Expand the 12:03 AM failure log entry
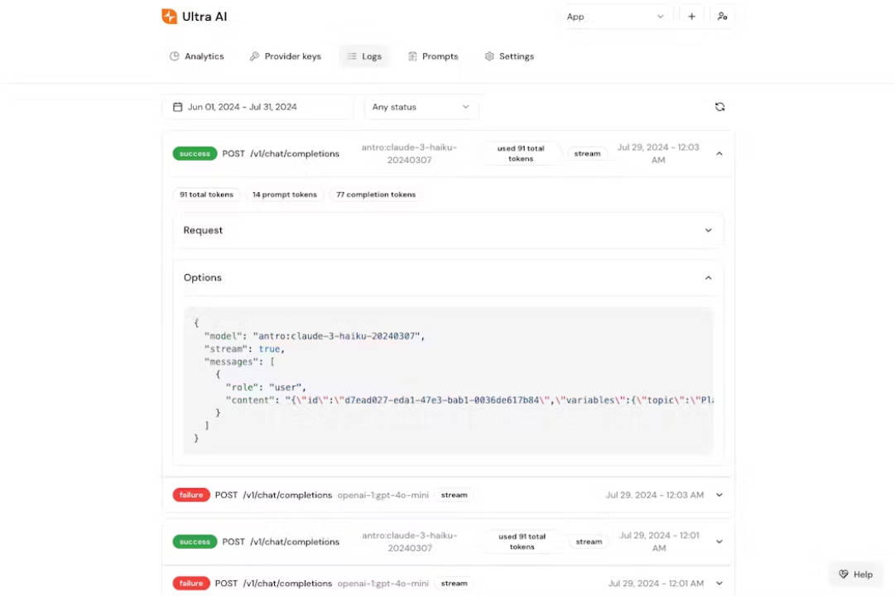 (719, 495)
